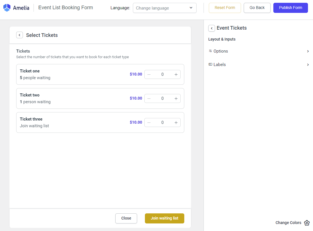
Task: Expand the Options section
Action: pyautogui.click(x=259, y=51)
